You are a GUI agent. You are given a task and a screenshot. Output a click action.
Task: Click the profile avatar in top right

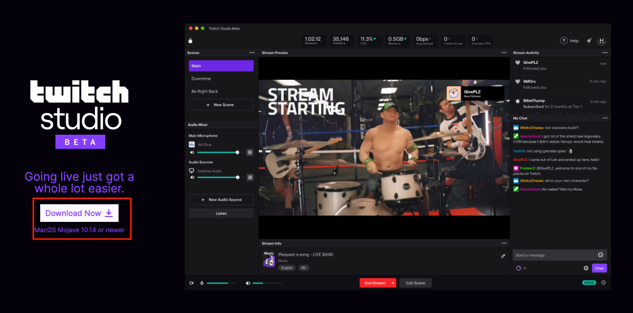(602, 41)
